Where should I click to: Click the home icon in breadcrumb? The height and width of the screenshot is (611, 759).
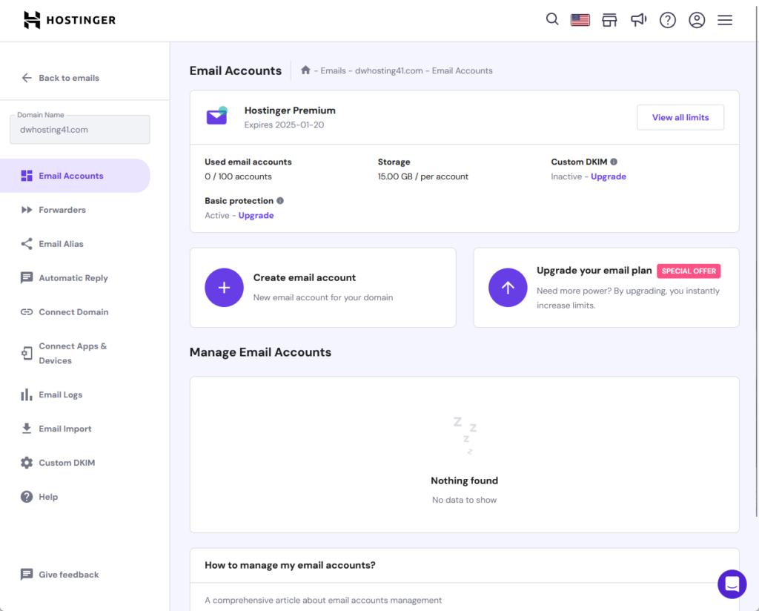pos(305,70)
